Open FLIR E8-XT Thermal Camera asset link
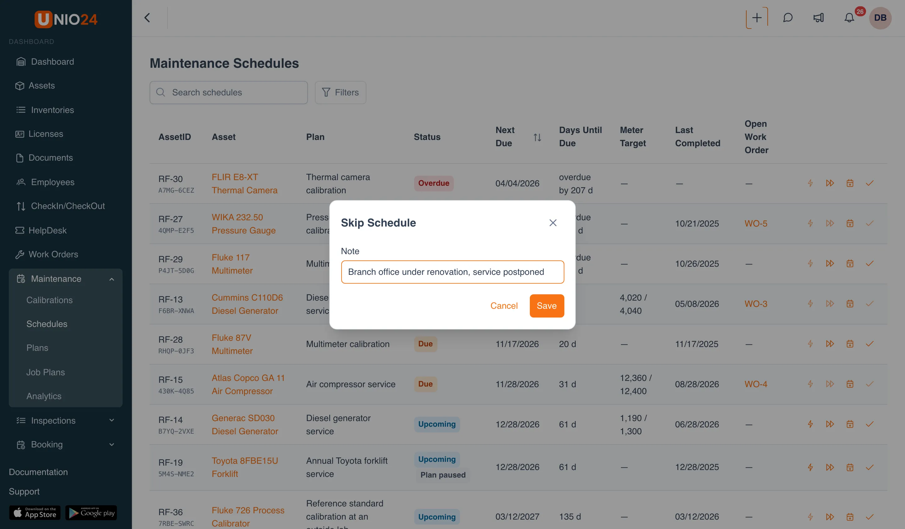This screenshot has width=905, height=529. coord(244,184)
